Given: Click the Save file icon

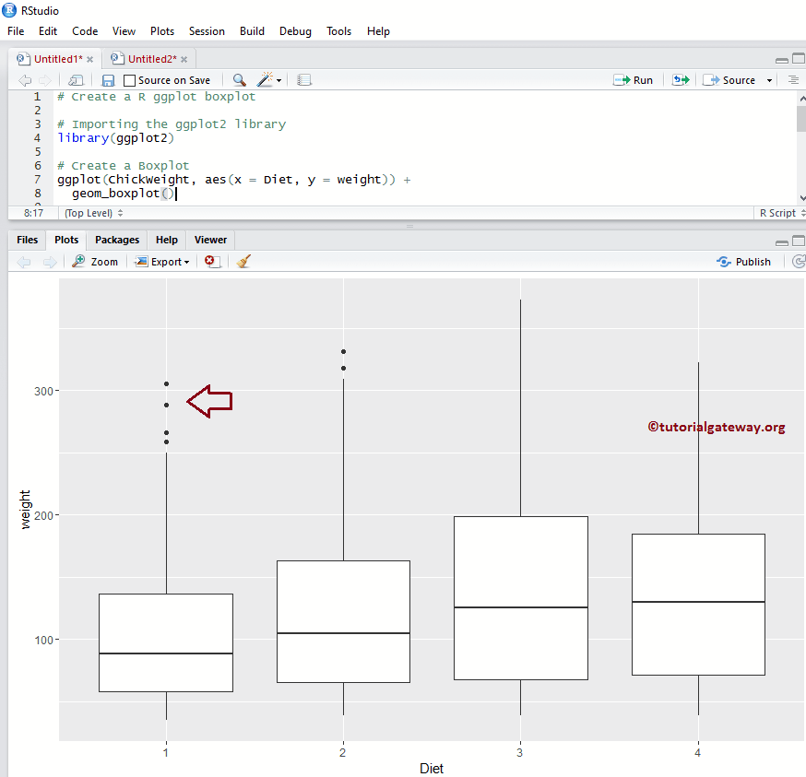Looking at the screenshot, I should 108,79.
